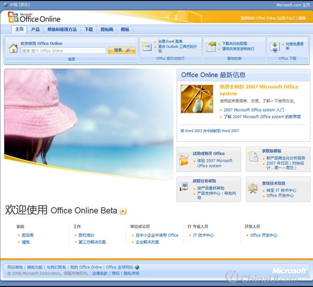Select the 主页 home tab

(x=19, y=29)
